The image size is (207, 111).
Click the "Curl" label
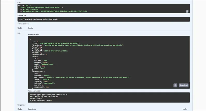coord(19,2)
